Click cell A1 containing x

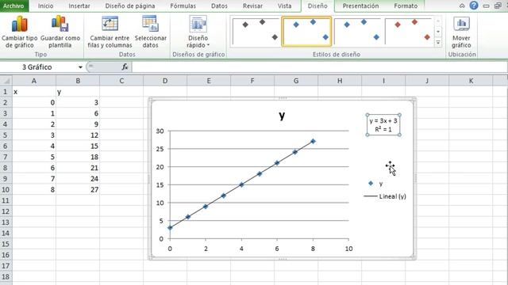click(34, 92)
